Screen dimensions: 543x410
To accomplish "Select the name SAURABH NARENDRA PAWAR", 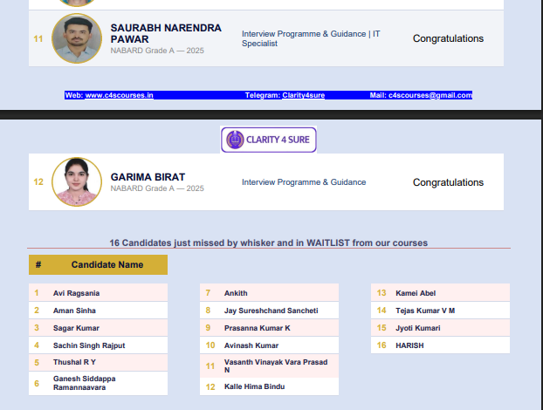I will coord(166,33).
